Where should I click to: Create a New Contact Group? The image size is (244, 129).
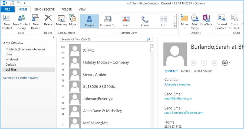point(21,22)
